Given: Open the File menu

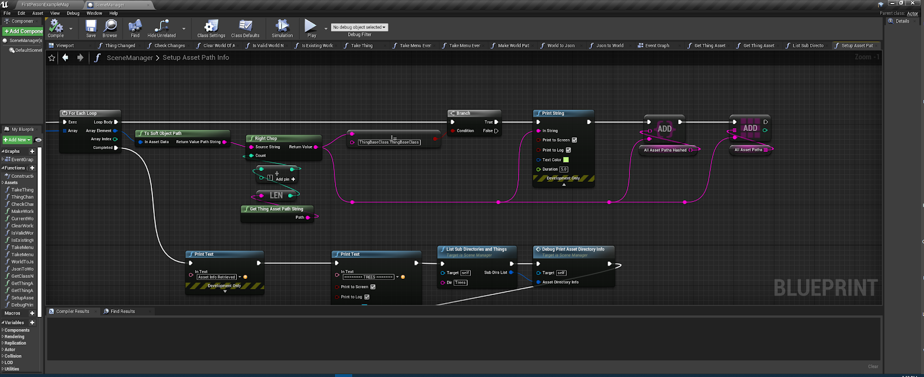Looking at the screenshot, I should (x=7, y=13).
